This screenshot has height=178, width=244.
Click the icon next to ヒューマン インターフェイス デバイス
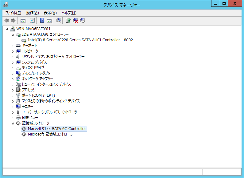pos(18,84)
